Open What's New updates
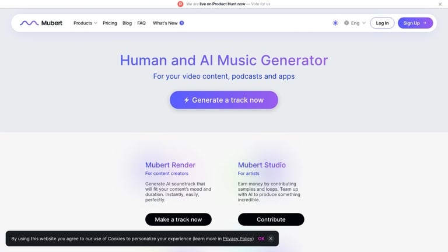448x252 pixels. coord(165,23)
